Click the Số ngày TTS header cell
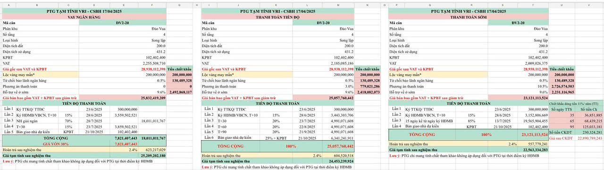The image size is (604, 170). click(562, 109)
